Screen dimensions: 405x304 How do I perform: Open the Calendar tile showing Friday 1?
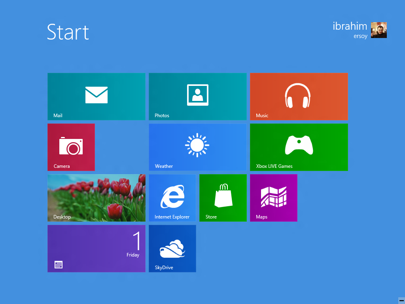[97, 249]
